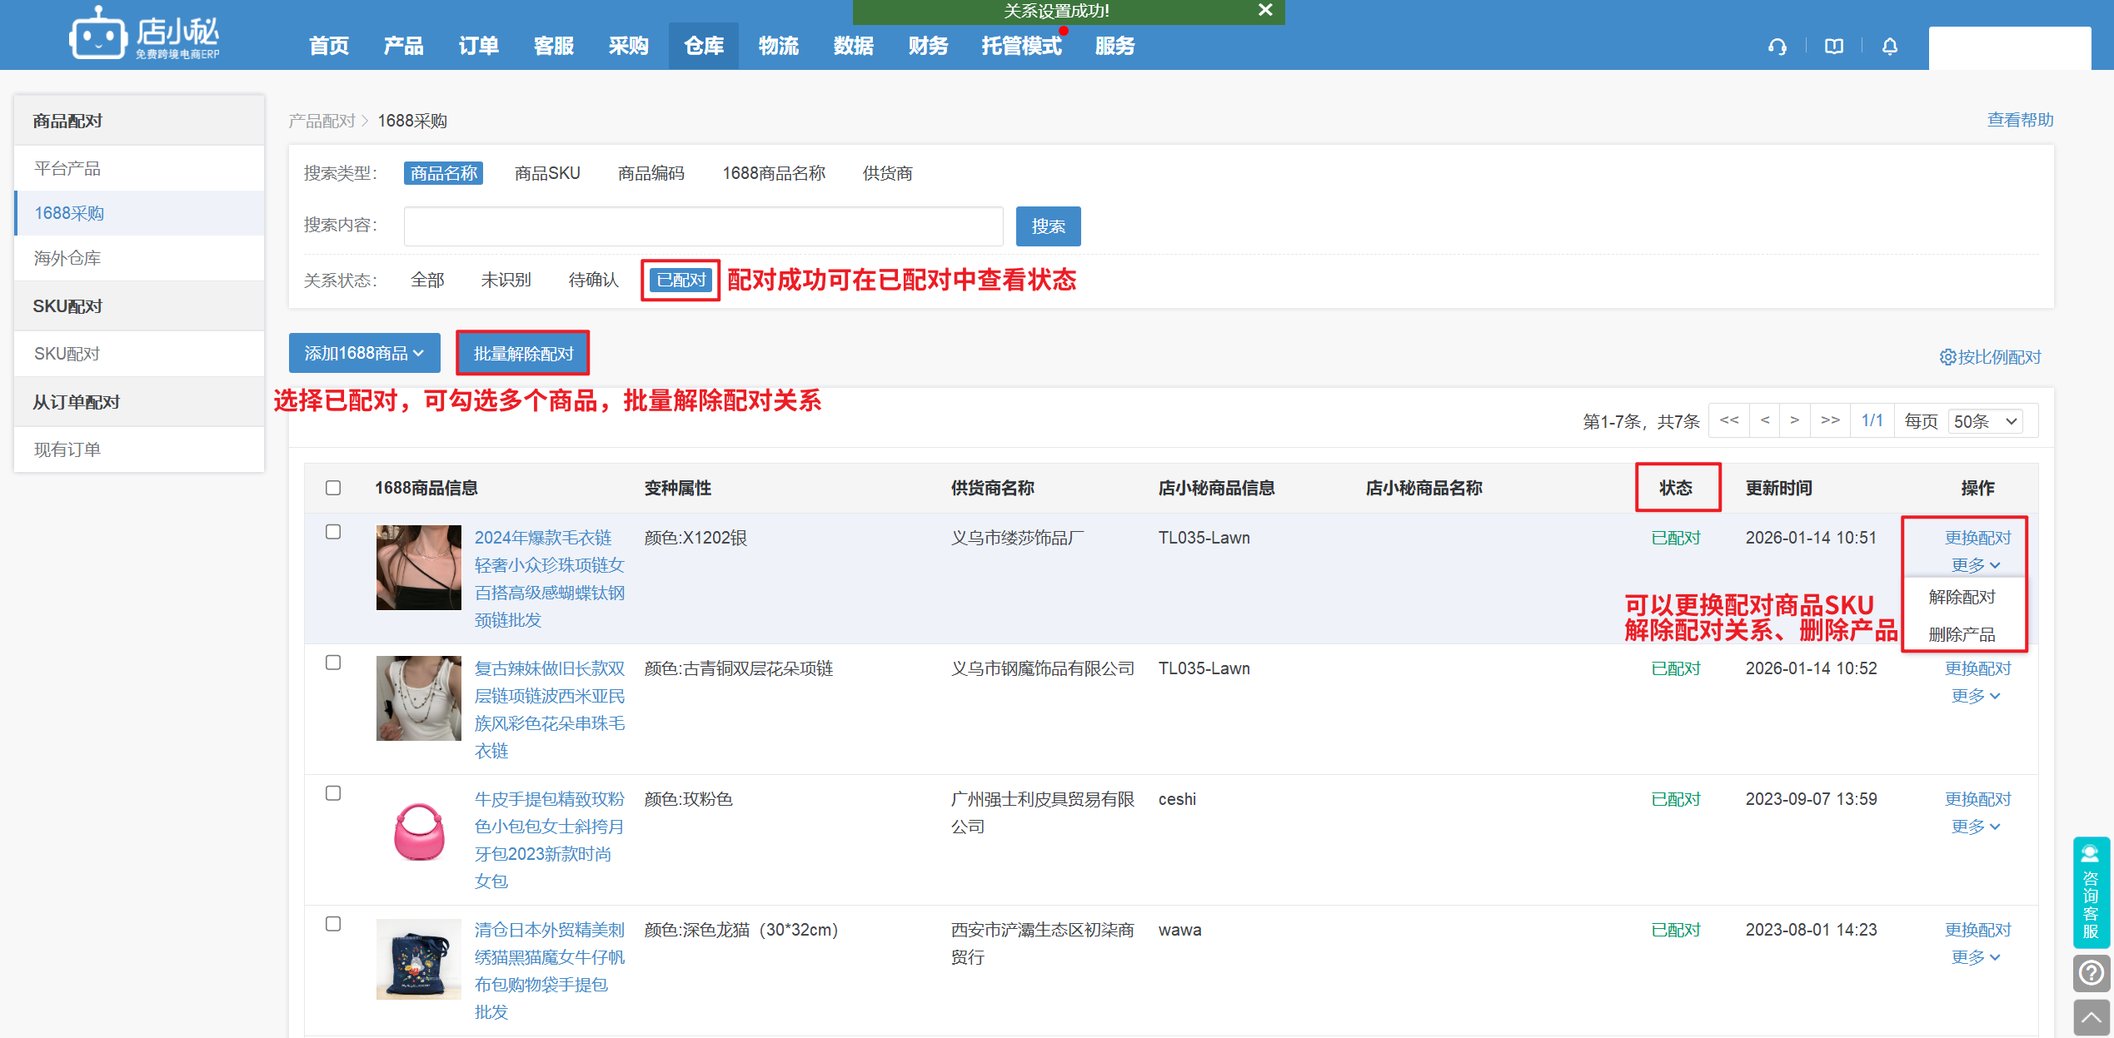Click the gear icon beside 按比例配对
The width and height of the screenshot is (2114, 1038).
(x=1947, y=357)
